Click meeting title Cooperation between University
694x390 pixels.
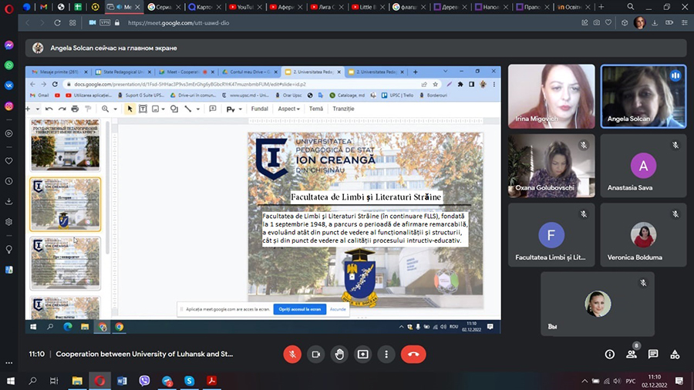pyautogui.click(x=144, y=355)
